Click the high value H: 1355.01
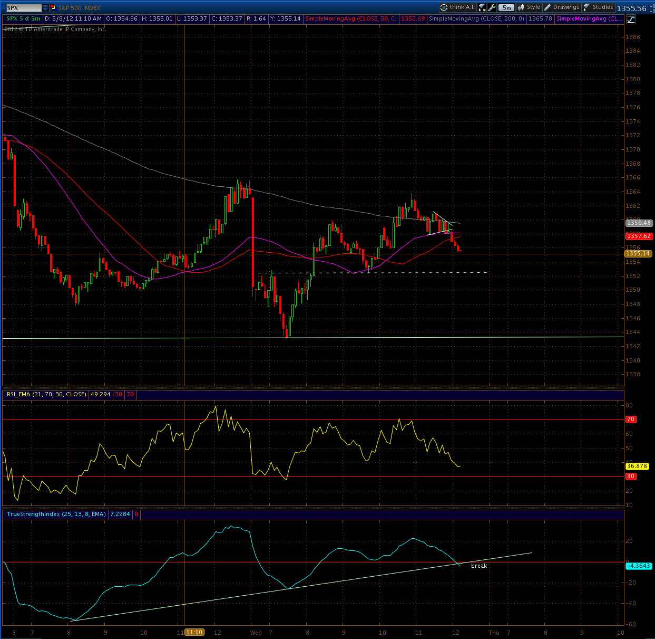Viewport: 655px width, 639px height. click(x=158, y=19)
